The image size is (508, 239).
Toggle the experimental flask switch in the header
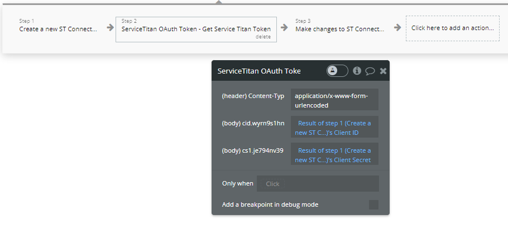(337, 71)
